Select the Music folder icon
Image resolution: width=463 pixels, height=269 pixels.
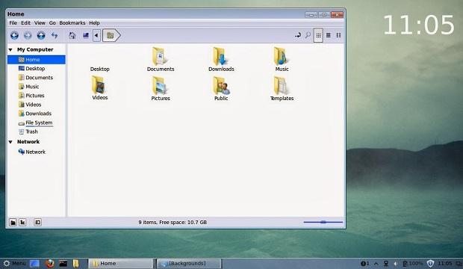click(x=282, y=56)
